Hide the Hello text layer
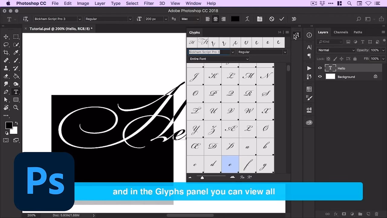This screenshot has width=387, height=218. tap(320, 68)
